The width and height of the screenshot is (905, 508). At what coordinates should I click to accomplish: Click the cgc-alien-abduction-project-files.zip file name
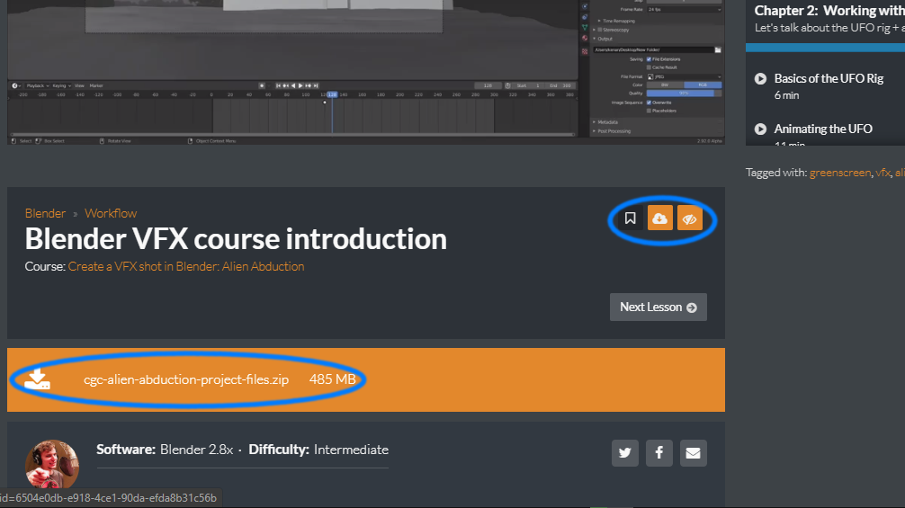[x=186, y=379]
